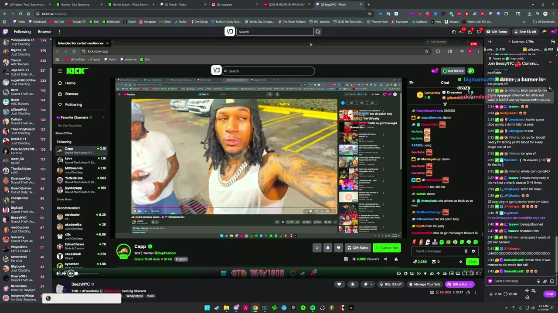Open the FanDuel Daily Fantasy bookmark
The width and height of the screenshot is (558, 313).
coord(226,21)
